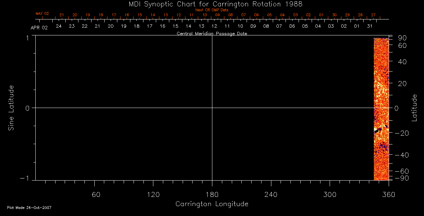Click the Central Meridian Passage Date caption
Image resolution: width=424 pixels, height=216 pixels.
[212, 34]
